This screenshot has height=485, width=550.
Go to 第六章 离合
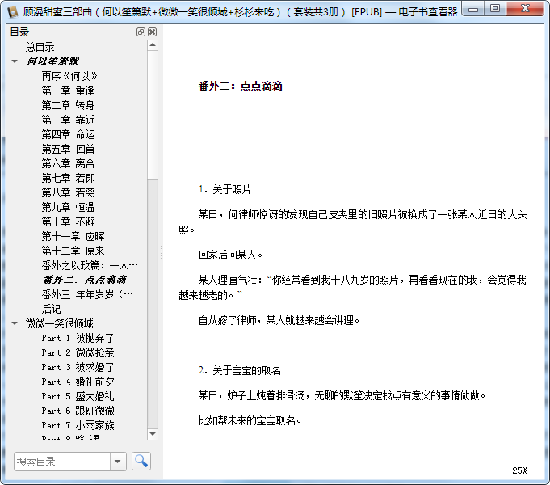click(68, 163)
